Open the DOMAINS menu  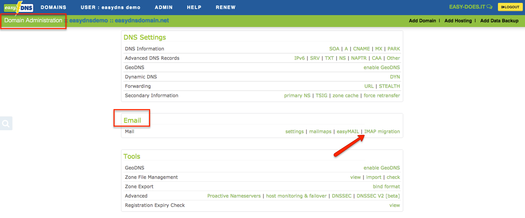[53, 7]
